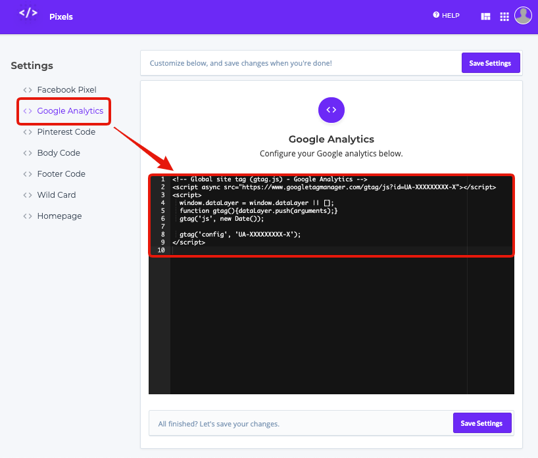The width and height of the screenshot is (538, 458).
Task: Click the top Save Settings button
Action: [x=491, y=62]
